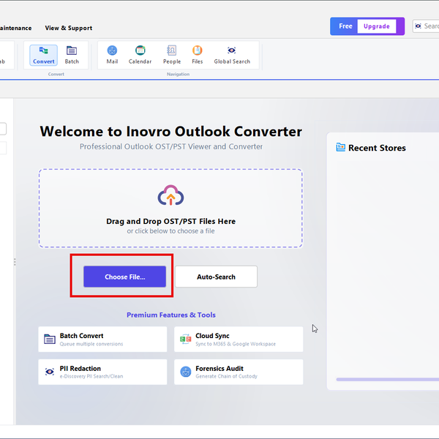Viewport: 439px width, 439px height.
Task: Open the View & Support menu tab
Action: 69,28
